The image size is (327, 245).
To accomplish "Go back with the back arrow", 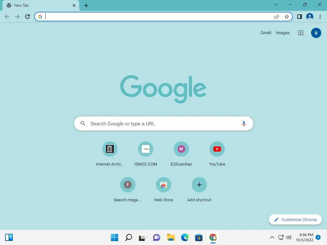I will [x=7, y=17].
